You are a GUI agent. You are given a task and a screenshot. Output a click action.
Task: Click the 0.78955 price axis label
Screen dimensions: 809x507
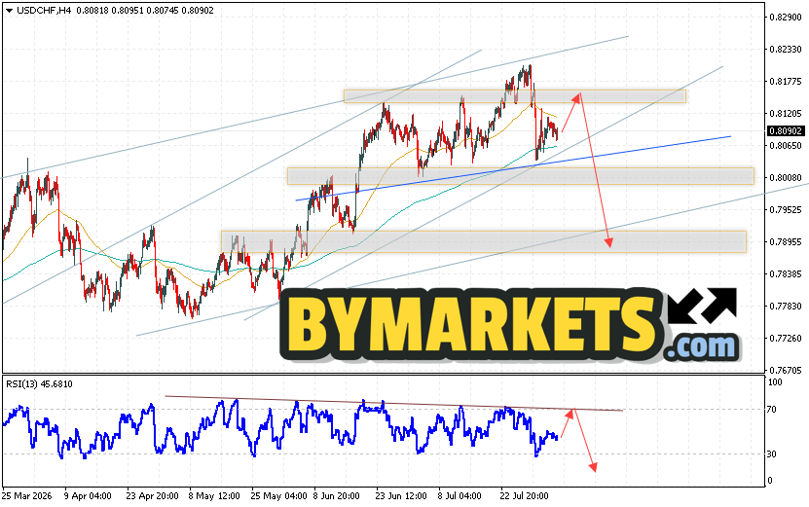click(786, 242)
